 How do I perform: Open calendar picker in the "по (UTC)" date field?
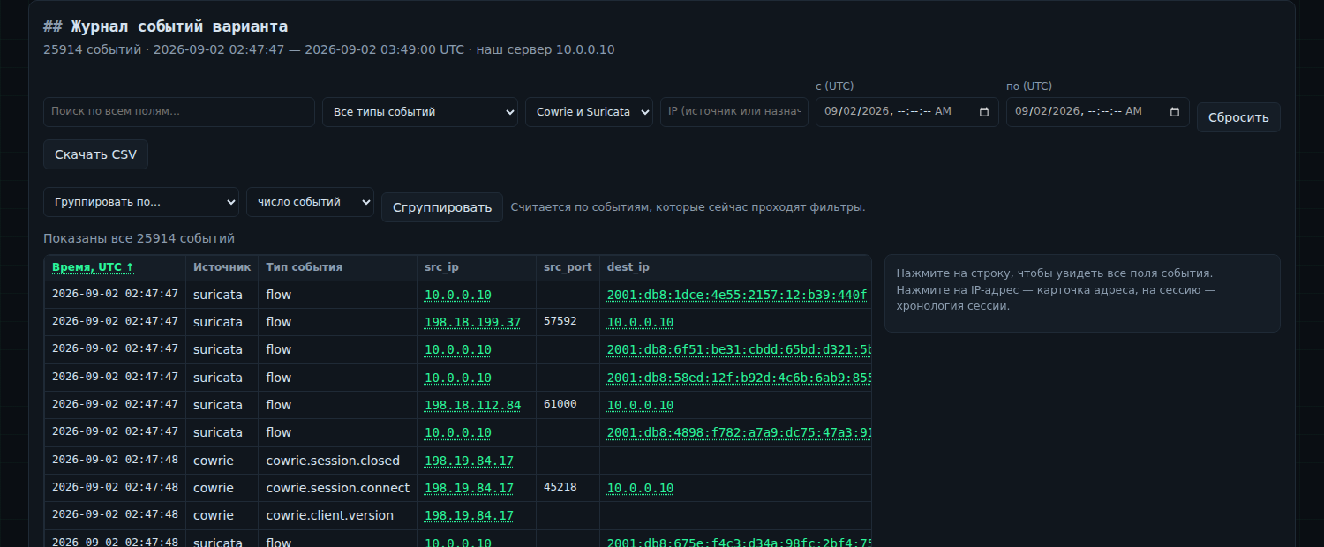coord(1175,112)
